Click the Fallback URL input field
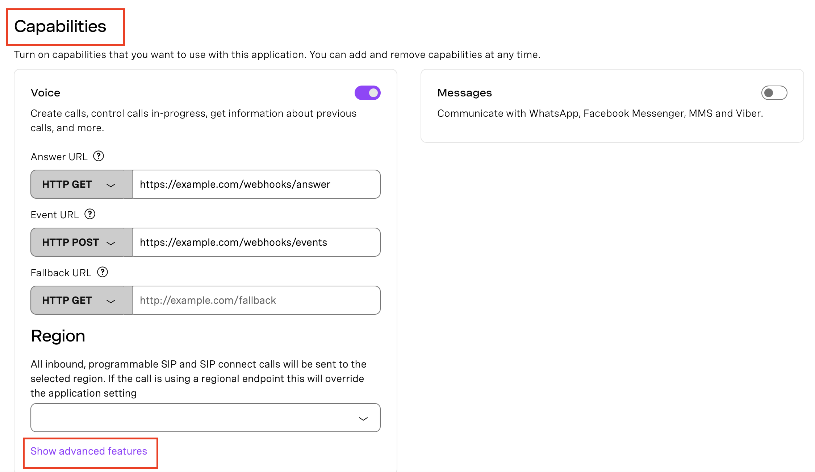Image resolution: width=815 pixels, height=472 pixels. tap(256, 300)
